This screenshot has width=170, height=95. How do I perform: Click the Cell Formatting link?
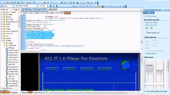[151, 16]
